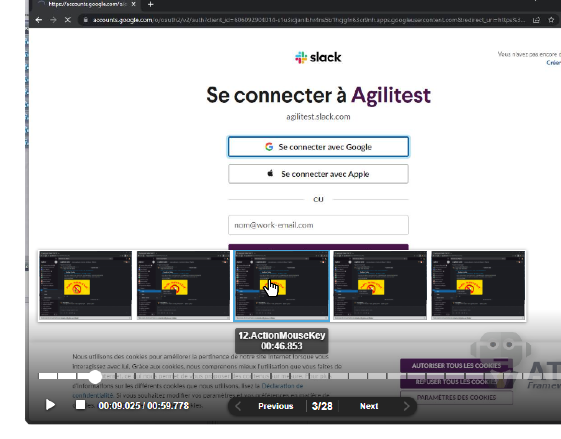
Task: Click the browser back arrow
Action: point(39,20)
